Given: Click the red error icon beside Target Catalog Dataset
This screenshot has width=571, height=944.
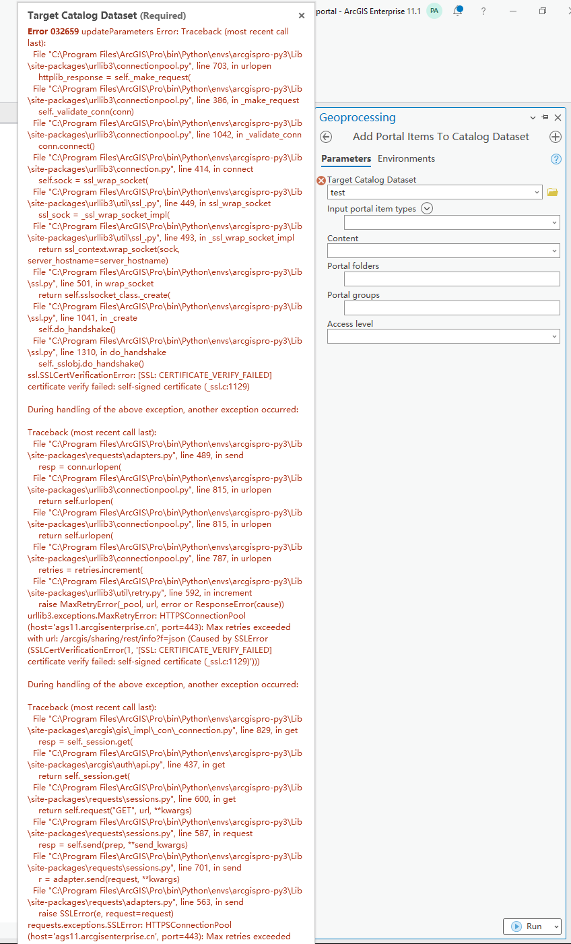Looking at the screenshot, I should point(321,181).
